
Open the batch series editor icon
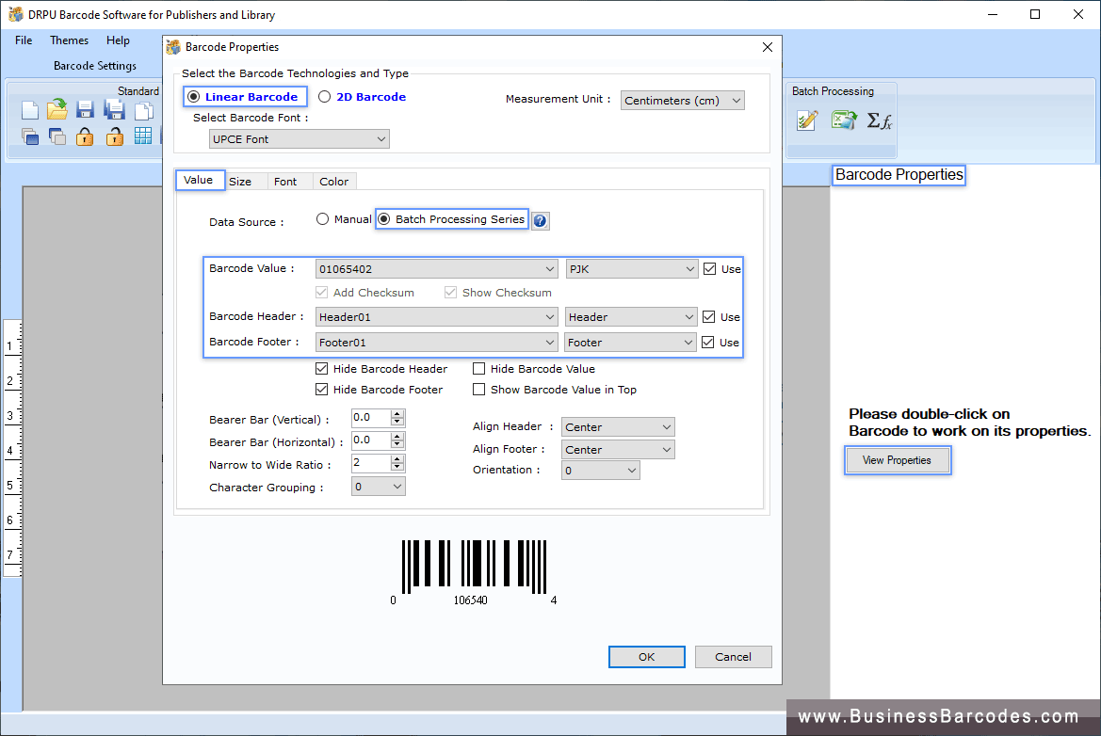(x=805, y=120)
